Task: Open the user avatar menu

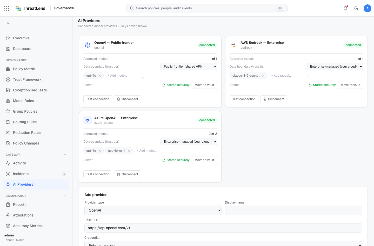Action: [368, 8]
